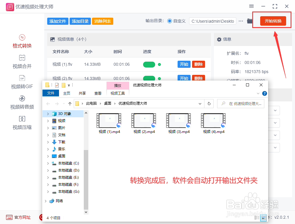Viewport: 295px width, 224px height.
Task: Click 开始 for 视频 (2).flv
Action: [x=184, y=78]
